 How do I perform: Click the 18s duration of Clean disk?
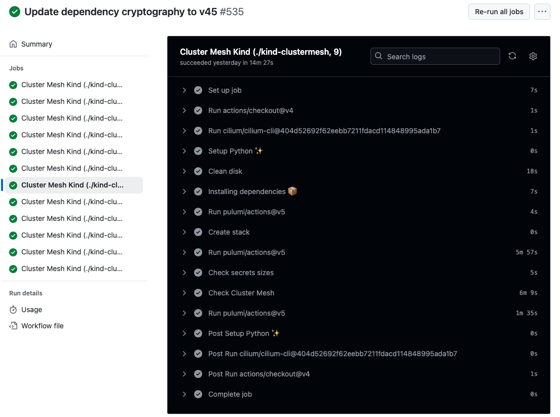tap(532, 171)
